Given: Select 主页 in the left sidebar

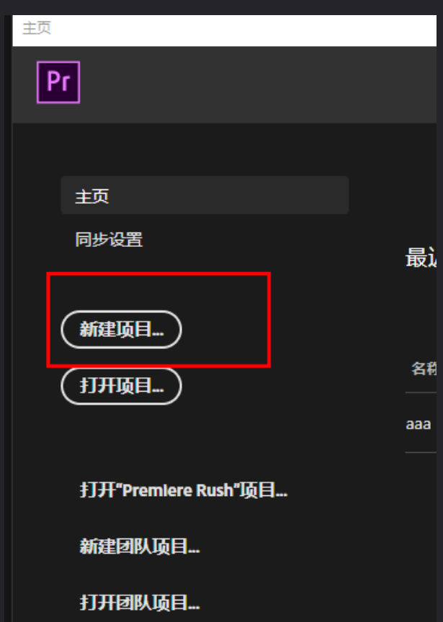Looking at the screenshot, I should pos(205,196).
